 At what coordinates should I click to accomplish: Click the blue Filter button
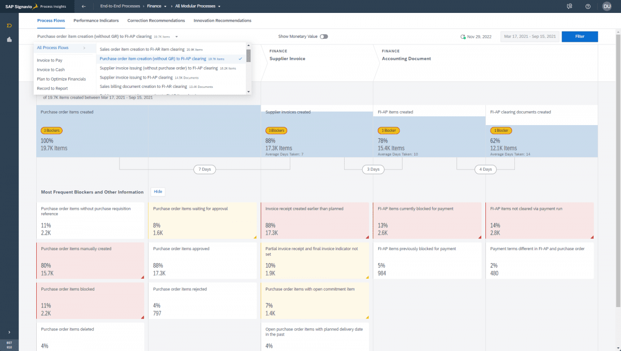579,36
